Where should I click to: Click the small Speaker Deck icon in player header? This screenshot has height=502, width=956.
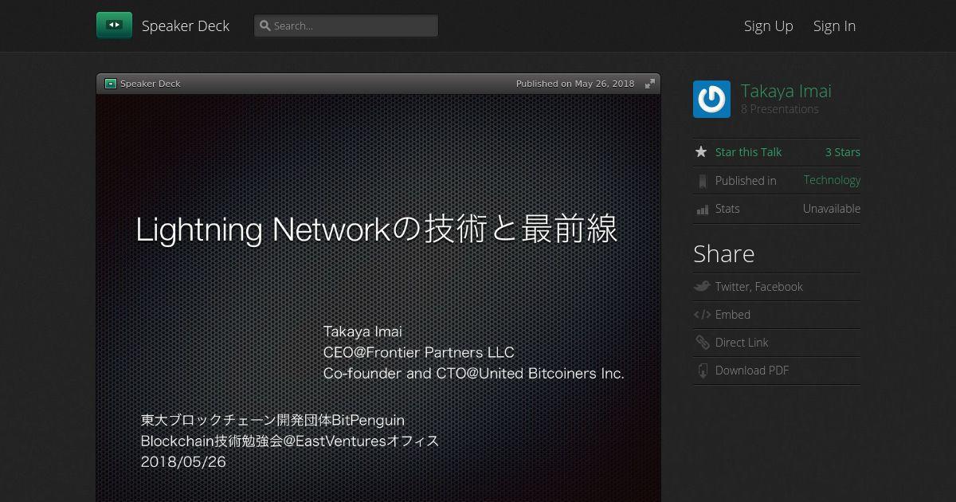tap(111, 84)
